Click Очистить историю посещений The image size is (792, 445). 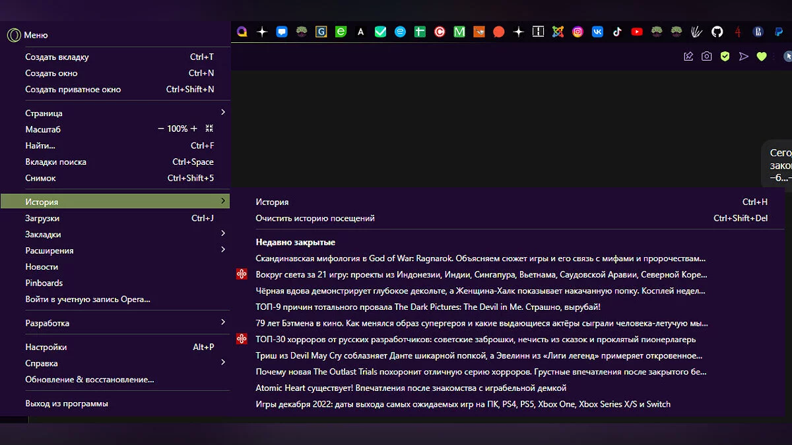(x=315, y=218)
